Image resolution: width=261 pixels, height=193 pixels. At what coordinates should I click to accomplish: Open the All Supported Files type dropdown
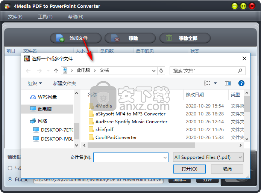tap(208, 157)
